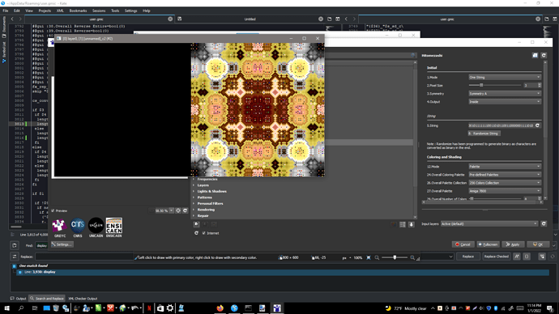Switch to the Output panel tab
Viewport: 559px width, 314px height.
tap(18, 299)
